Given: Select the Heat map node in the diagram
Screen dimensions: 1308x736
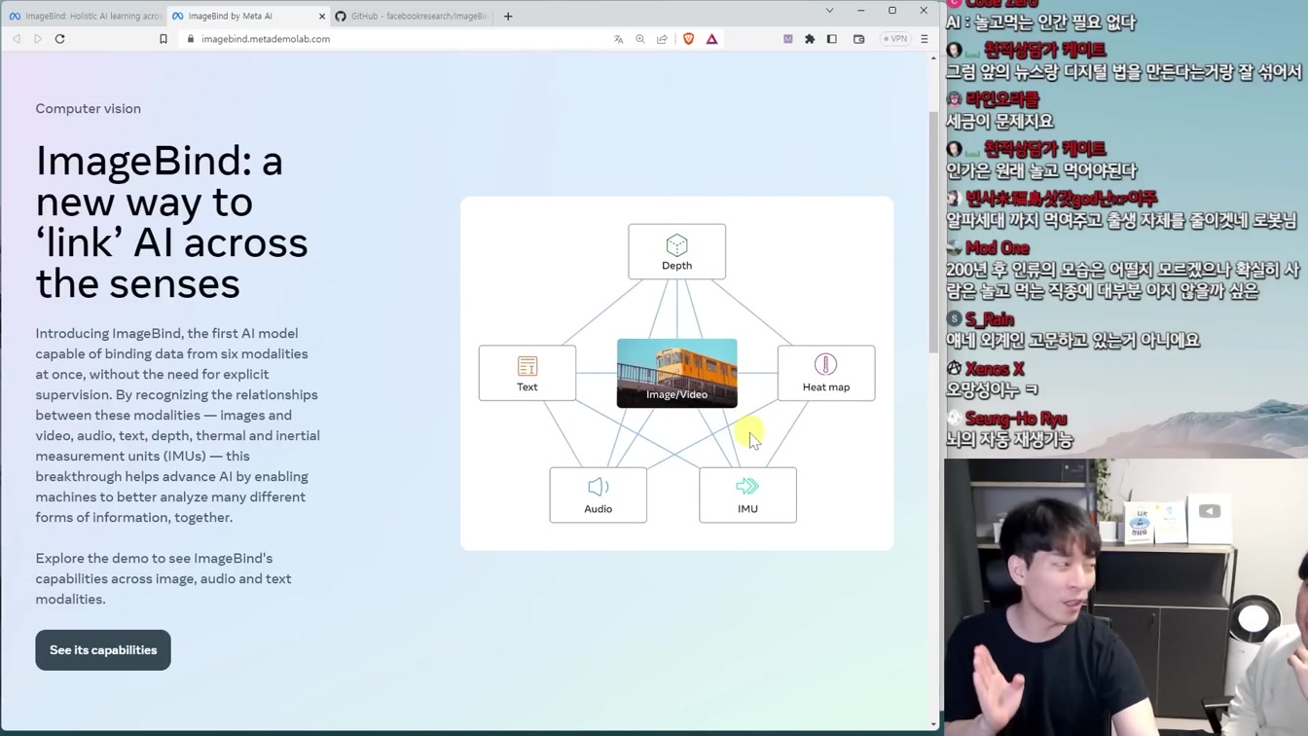Looking at the screenshot, I should click(826, 373).
